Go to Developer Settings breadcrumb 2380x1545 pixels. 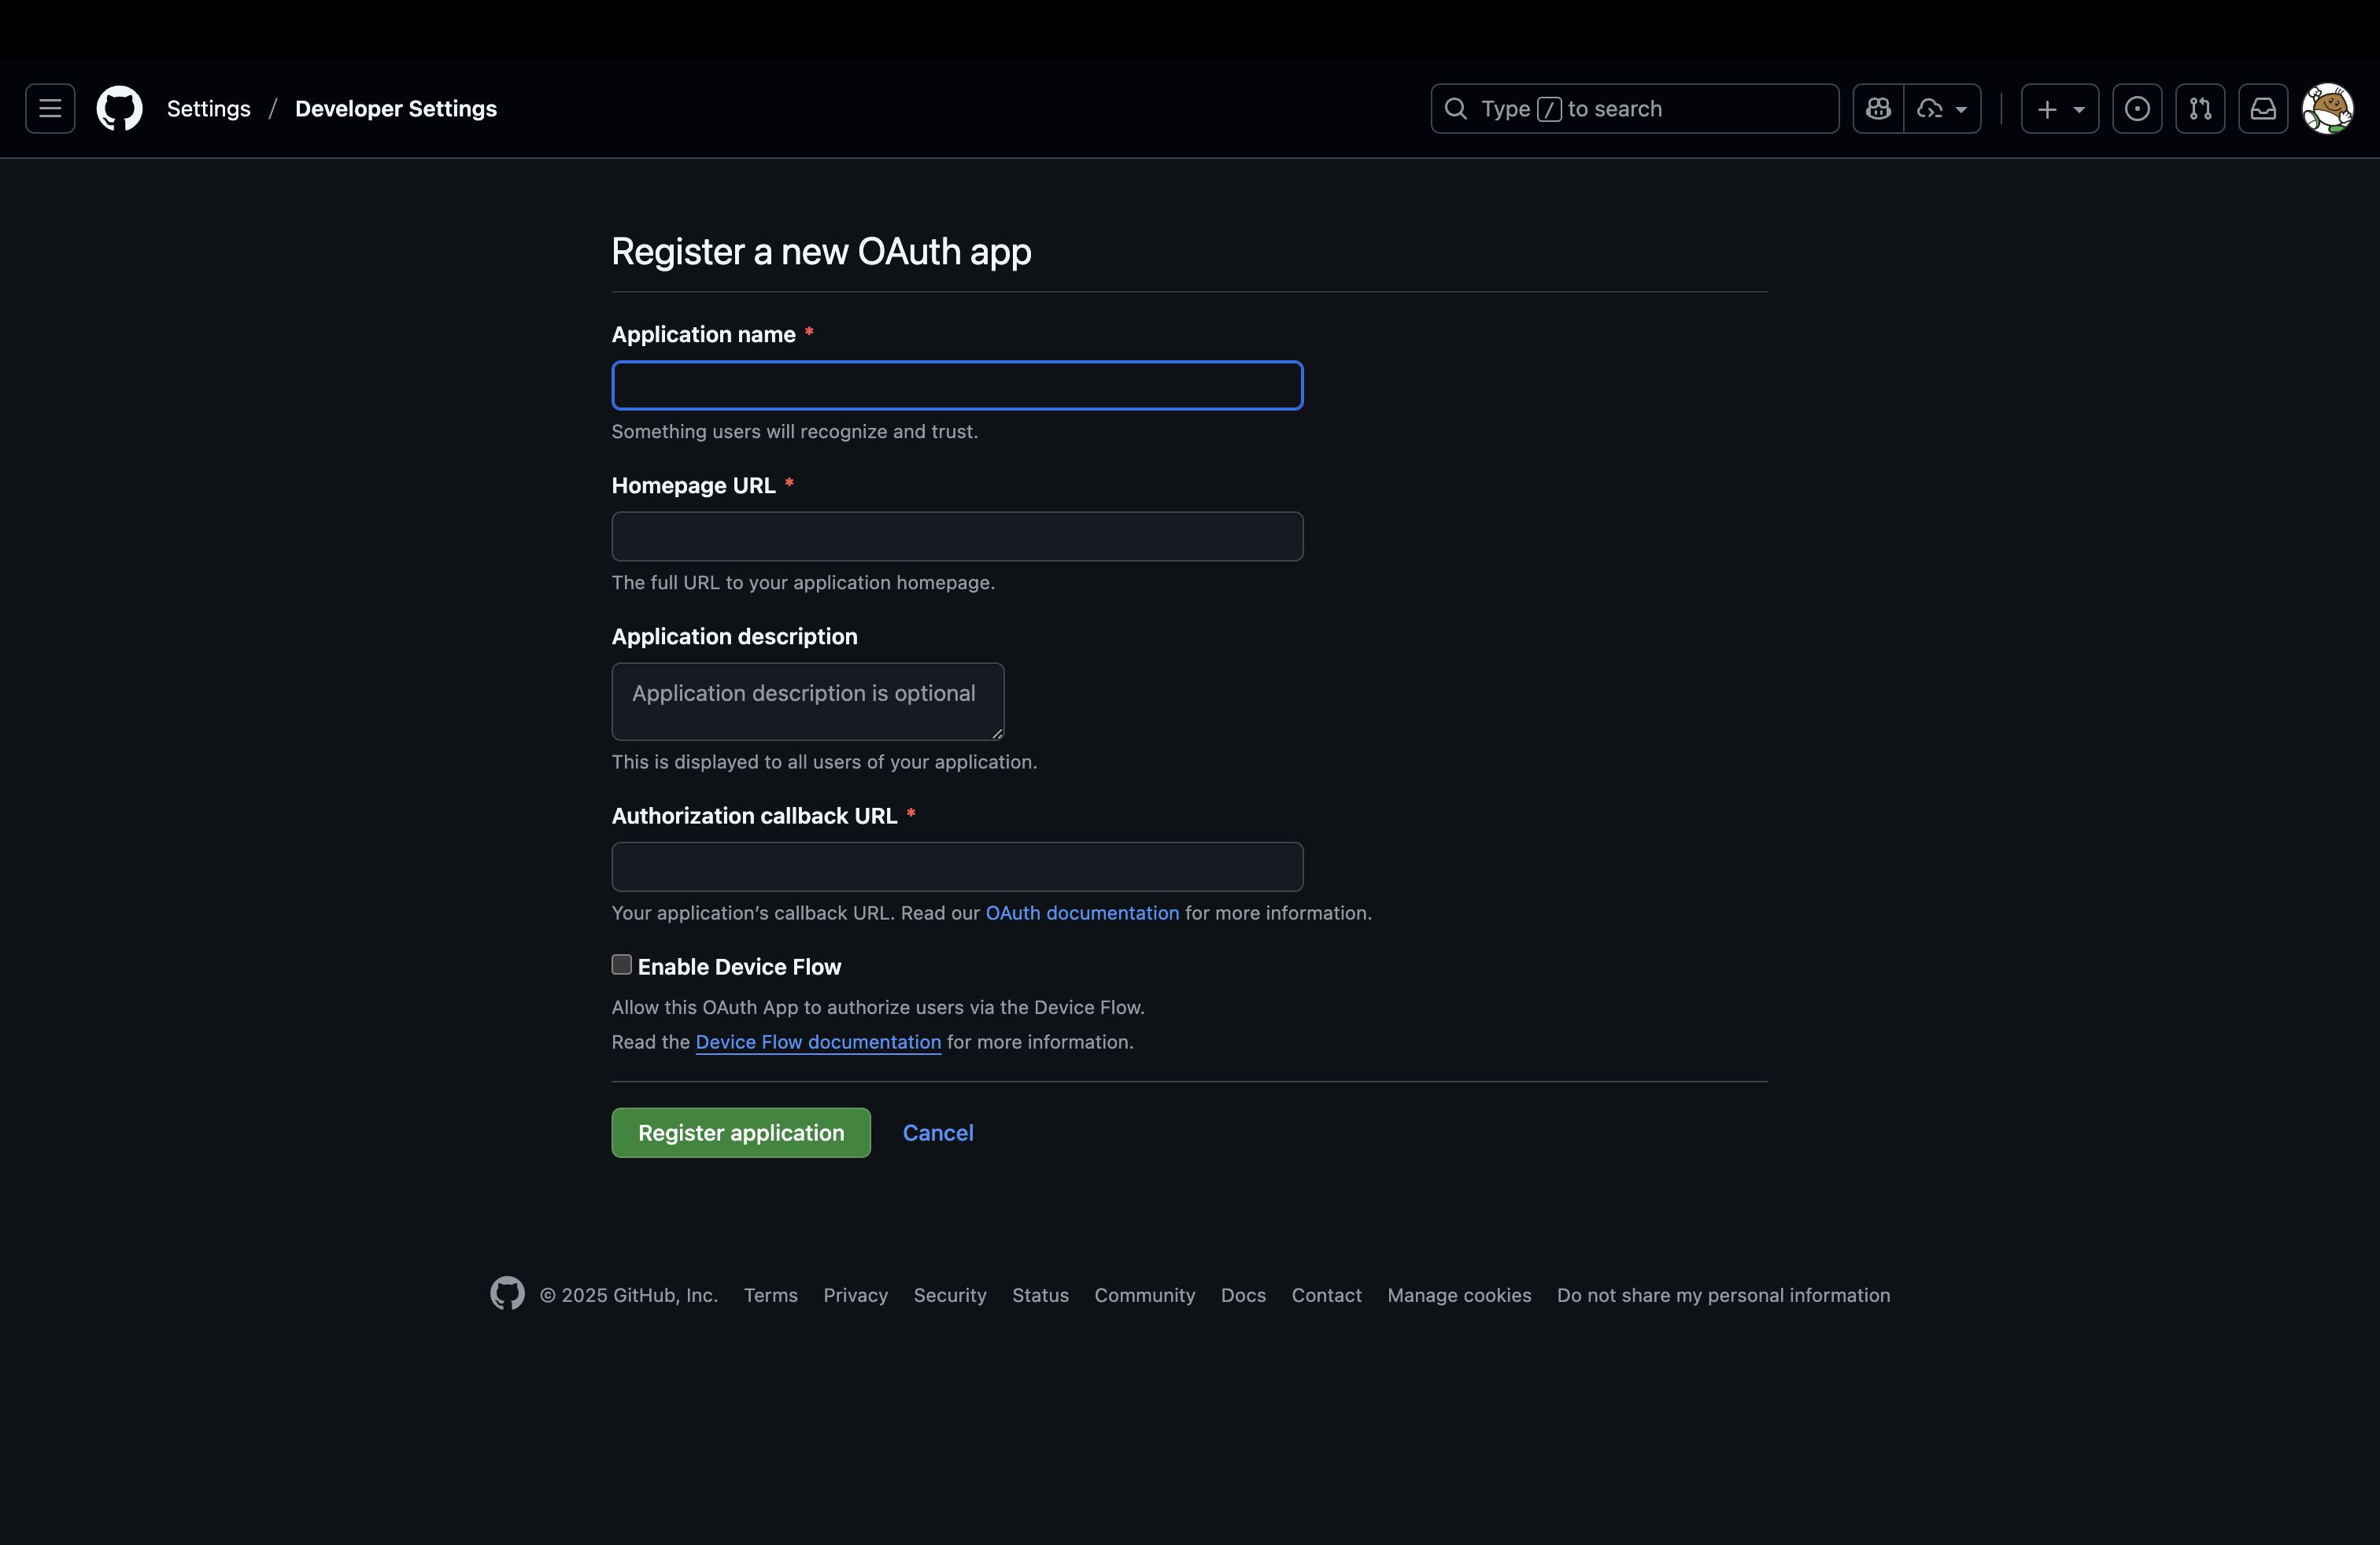pyautogui.click(x=395, y=108)
